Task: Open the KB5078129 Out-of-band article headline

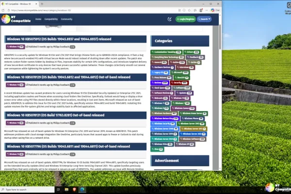Action: (68, 77)
